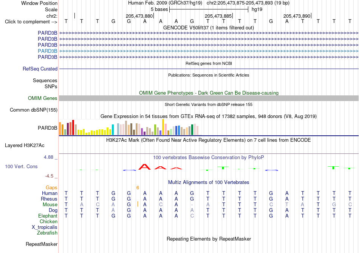Click the Dog alignment row label

tap(53, 210)
